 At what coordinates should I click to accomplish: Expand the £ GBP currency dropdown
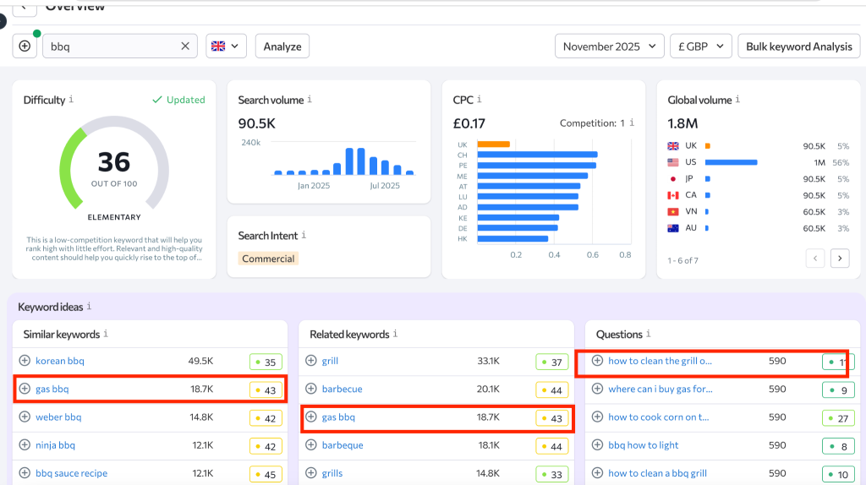pyautogui.click(x=699, y=46)
